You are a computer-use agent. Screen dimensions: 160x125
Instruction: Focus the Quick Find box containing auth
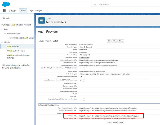tap(17, 18)
